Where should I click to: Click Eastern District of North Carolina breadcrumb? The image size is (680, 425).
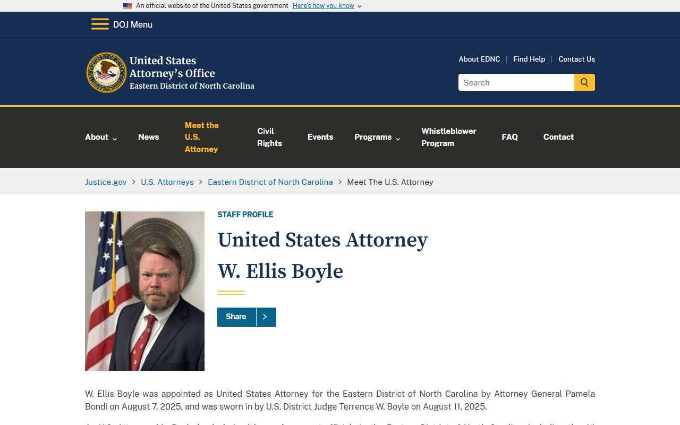coord(270,182)
